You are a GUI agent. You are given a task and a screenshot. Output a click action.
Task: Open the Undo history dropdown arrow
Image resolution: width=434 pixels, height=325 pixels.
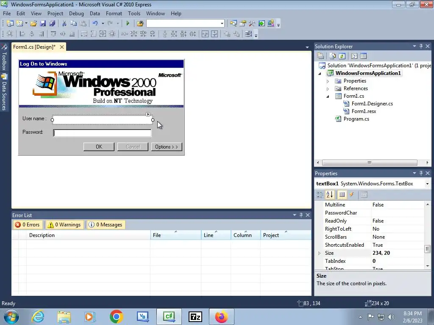coord(103,24)
